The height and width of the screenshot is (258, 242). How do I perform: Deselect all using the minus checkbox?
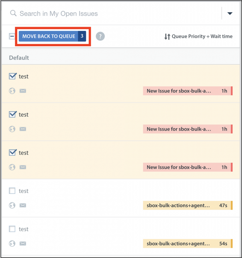(12, 36)
